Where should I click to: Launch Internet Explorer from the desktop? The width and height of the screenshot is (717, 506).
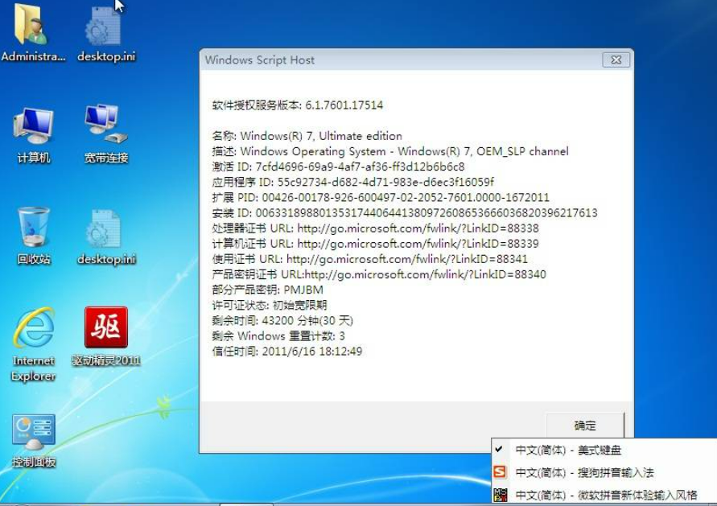(33, 344)
